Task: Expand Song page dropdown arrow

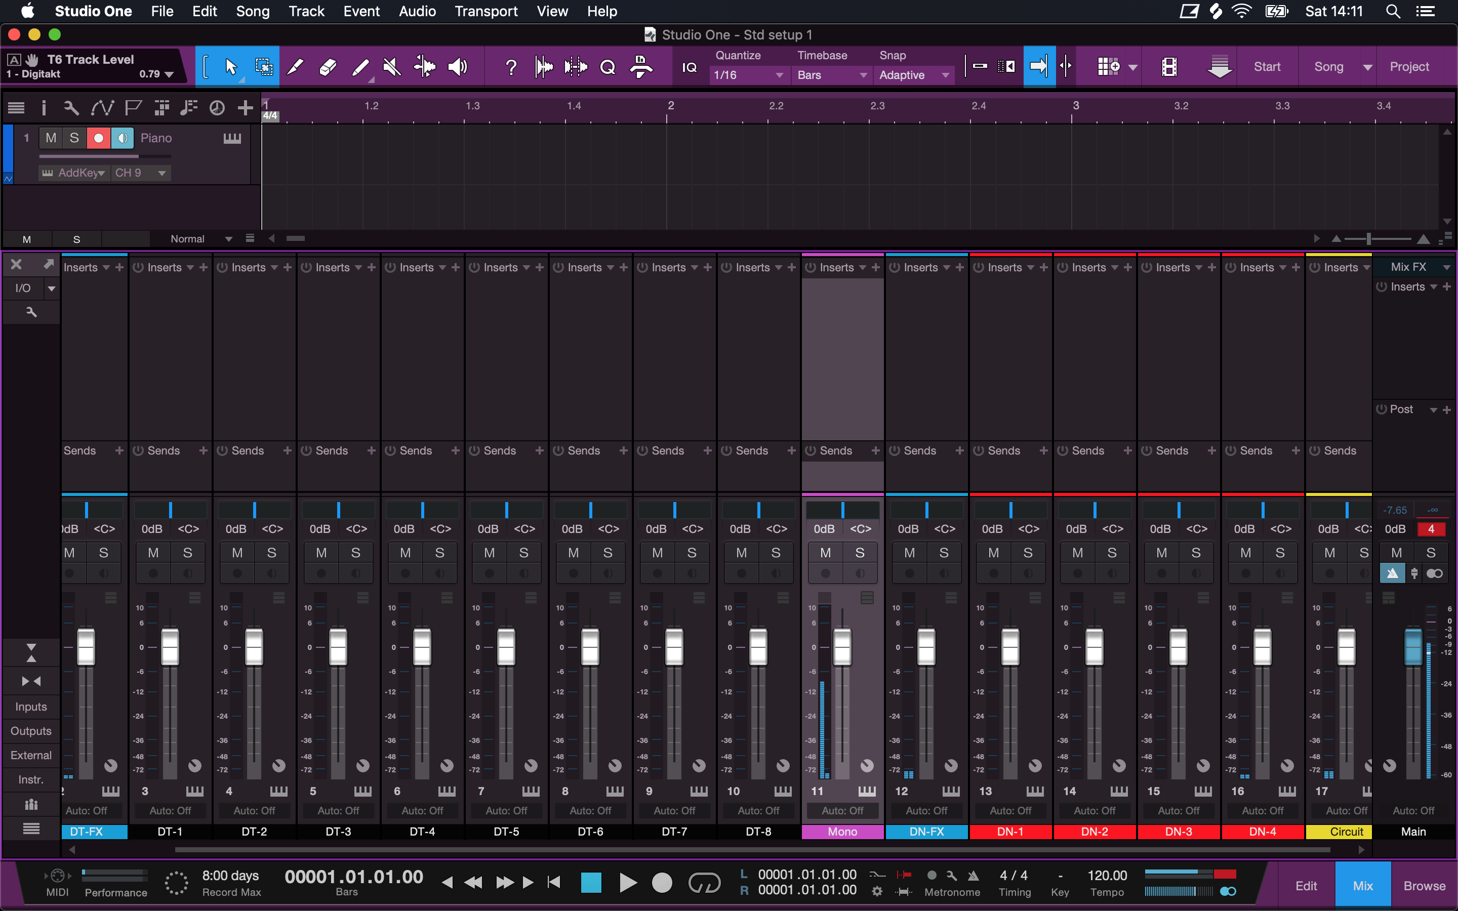Action: point(1367,67)
